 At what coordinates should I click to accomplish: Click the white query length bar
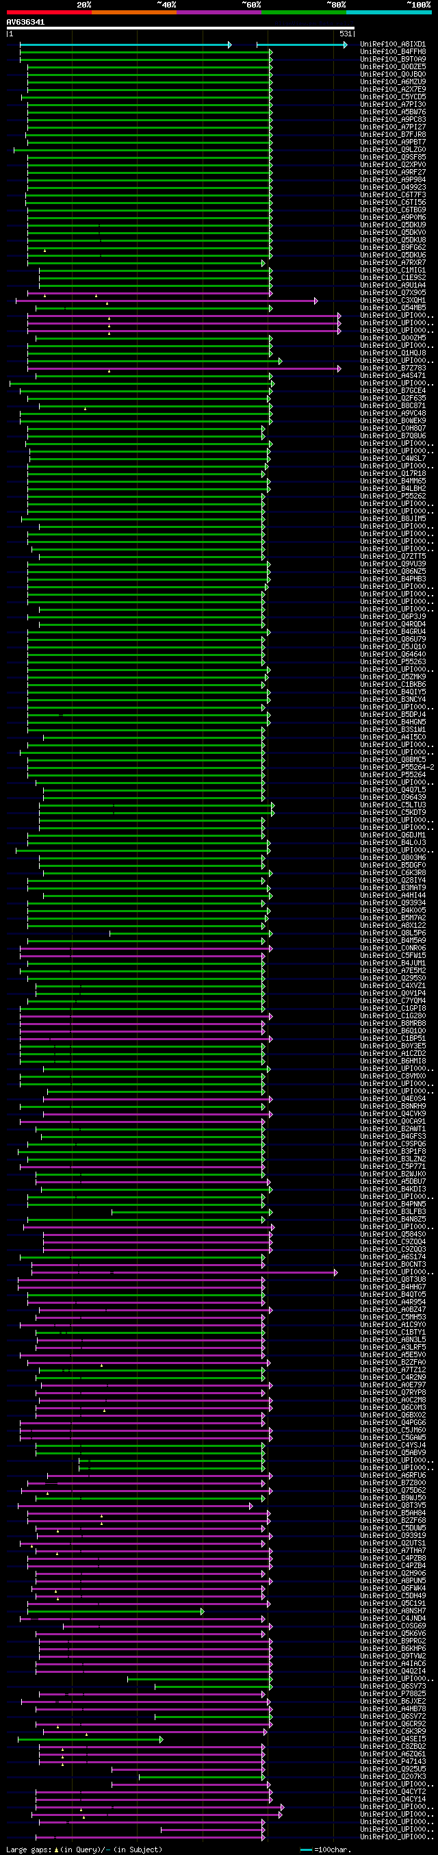tap(181, 28)
